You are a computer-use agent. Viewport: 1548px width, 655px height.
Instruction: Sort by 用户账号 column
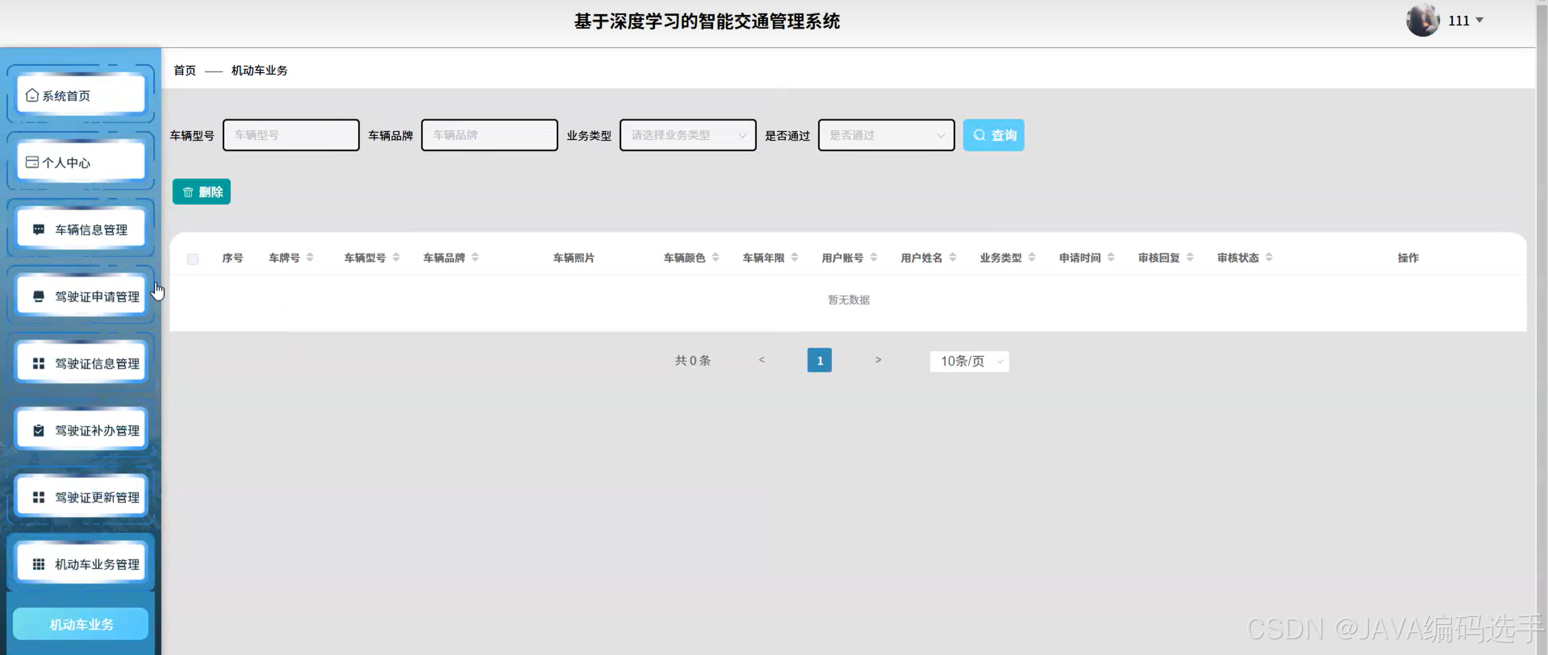(873, 257)
